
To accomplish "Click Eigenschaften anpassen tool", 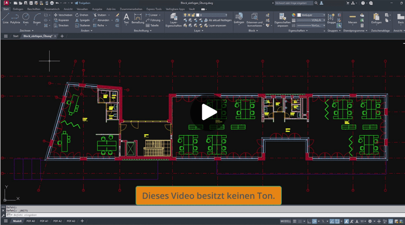I will click(282, 20).
